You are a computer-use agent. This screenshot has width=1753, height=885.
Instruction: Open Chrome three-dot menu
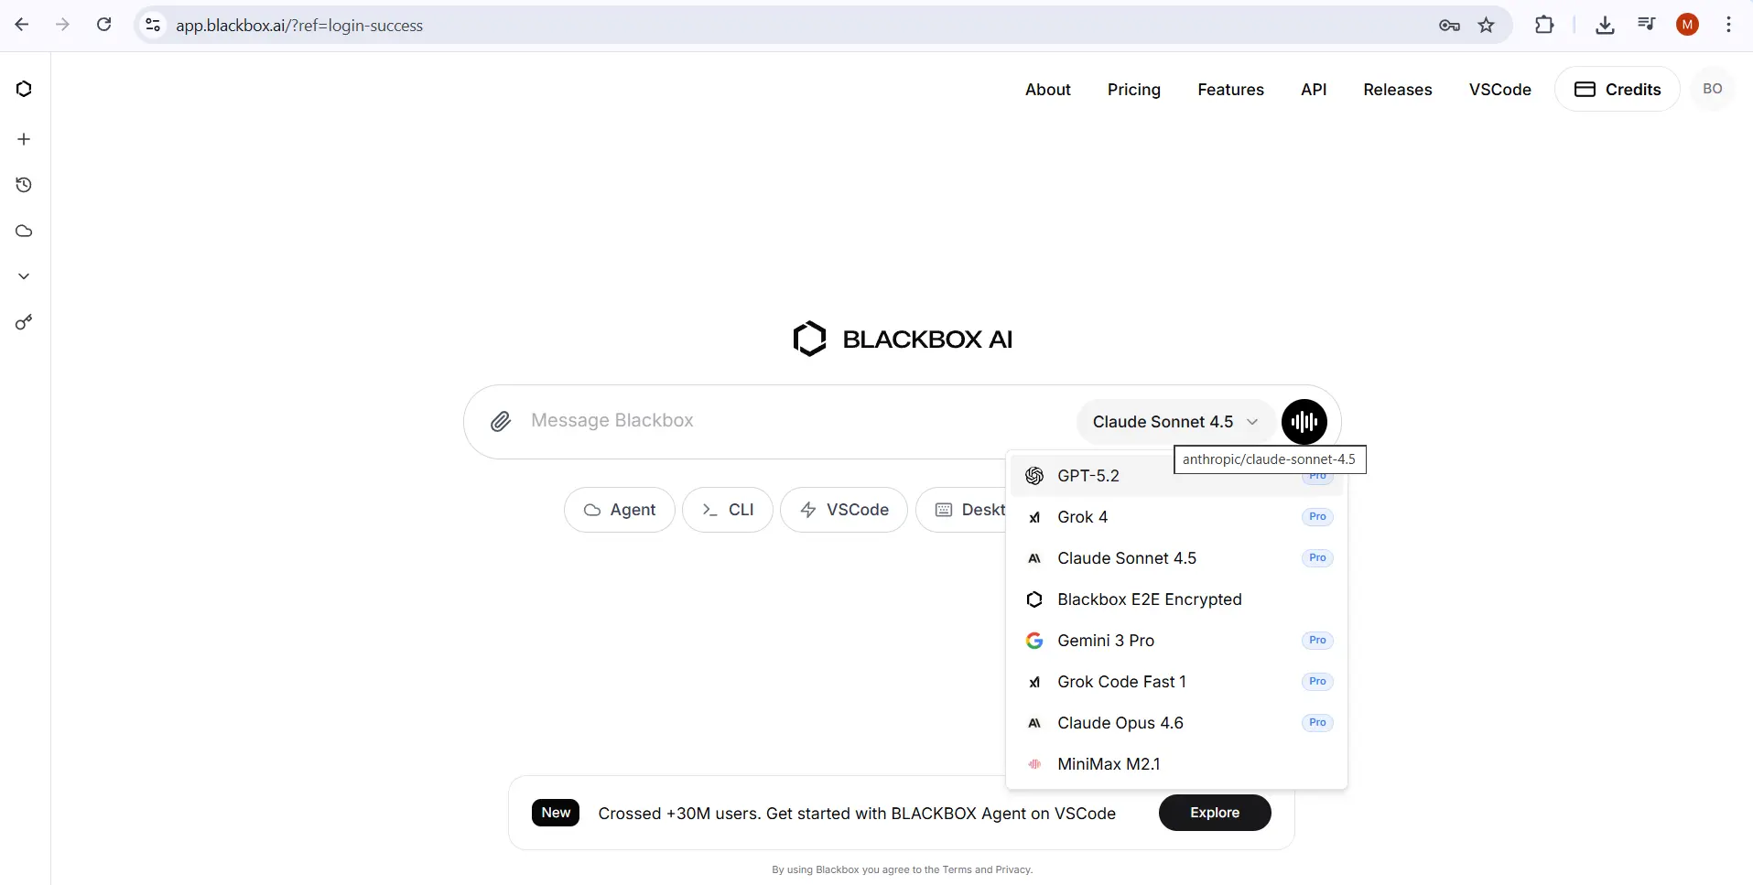pos(1728,26)
